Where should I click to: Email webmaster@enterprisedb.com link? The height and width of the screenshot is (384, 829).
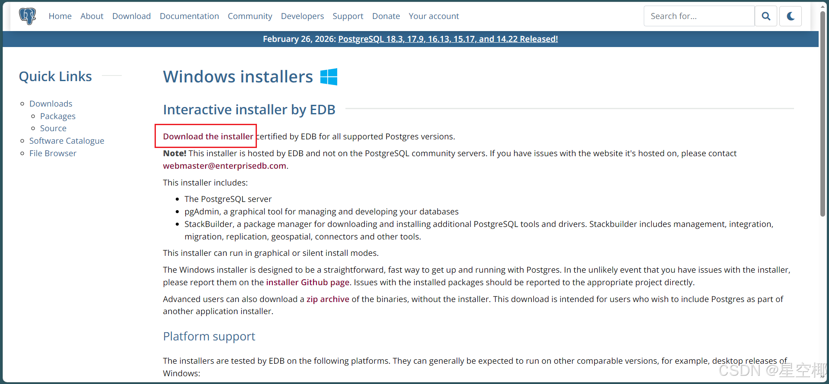(225, 166)
